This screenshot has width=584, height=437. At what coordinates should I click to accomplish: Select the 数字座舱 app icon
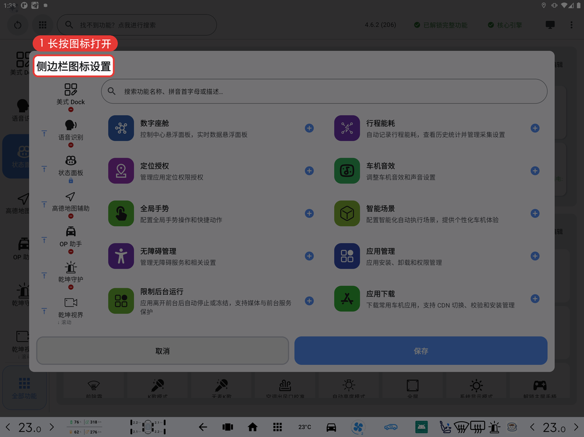click(x=121, y=128)
